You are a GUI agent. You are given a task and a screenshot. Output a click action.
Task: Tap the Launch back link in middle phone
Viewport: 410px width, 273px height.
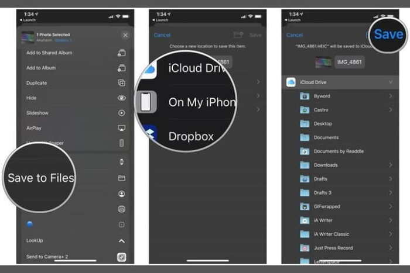pyautogui.click(x=160, y=20)
